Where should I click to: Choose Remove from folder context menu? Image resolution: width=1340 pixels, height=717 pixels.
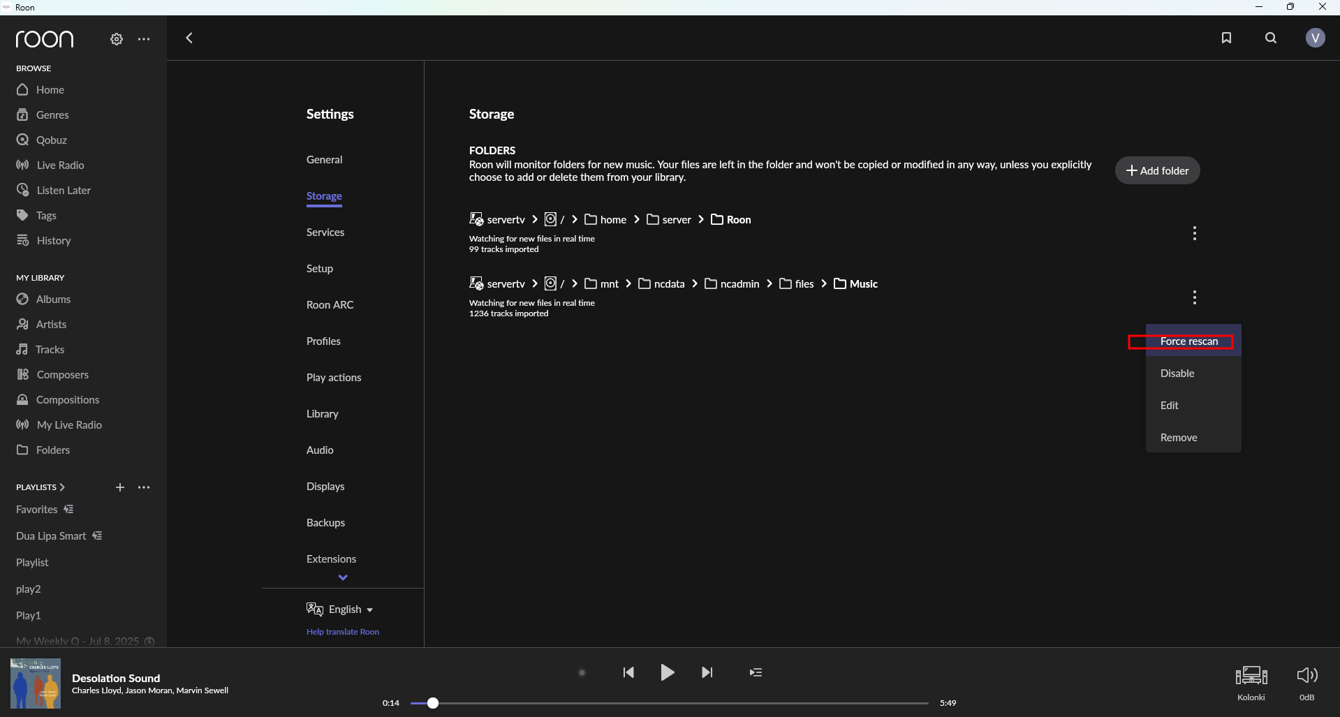1179,438
